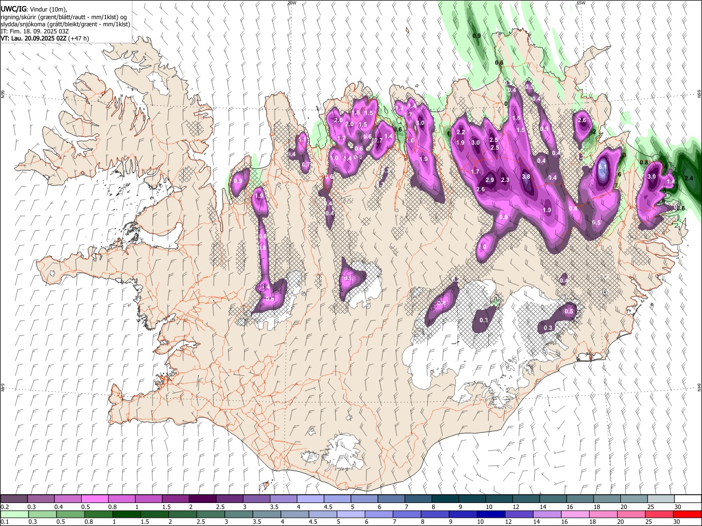The image size is (702, 526).
Task: Select the top legend swatch between 8 and 9
Action: 445,499
